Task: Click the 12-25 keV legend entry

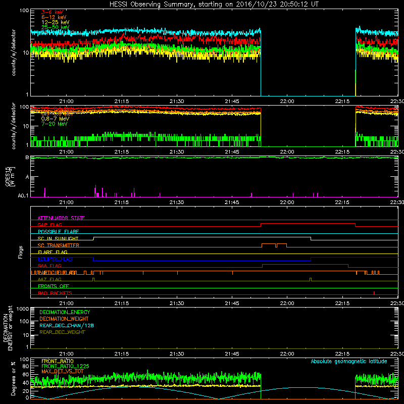Action: pyautogui.click(x=55, y=22)
